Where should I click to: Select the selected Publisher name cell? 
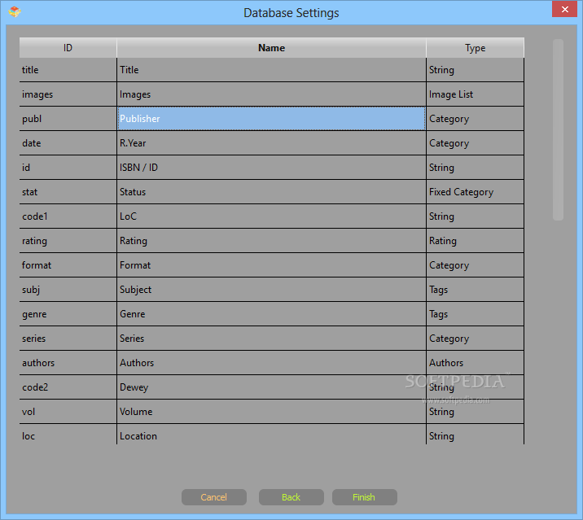click(271, 119)
